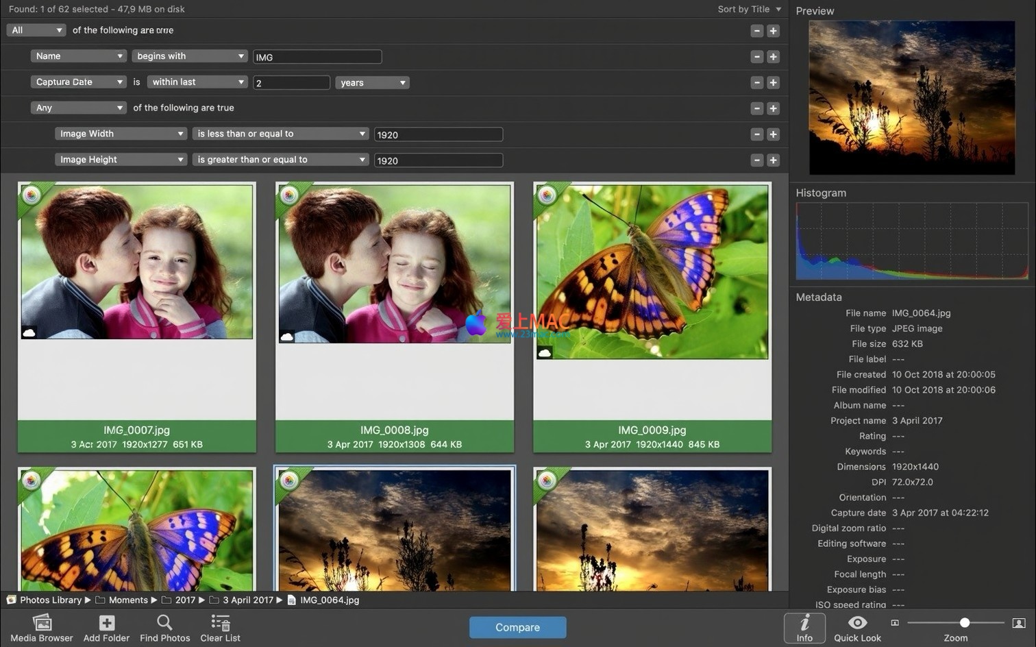The image size is (1036, 647).
Task: Remove the Image Height rule with minus
Action: click(x=756, y=160)
